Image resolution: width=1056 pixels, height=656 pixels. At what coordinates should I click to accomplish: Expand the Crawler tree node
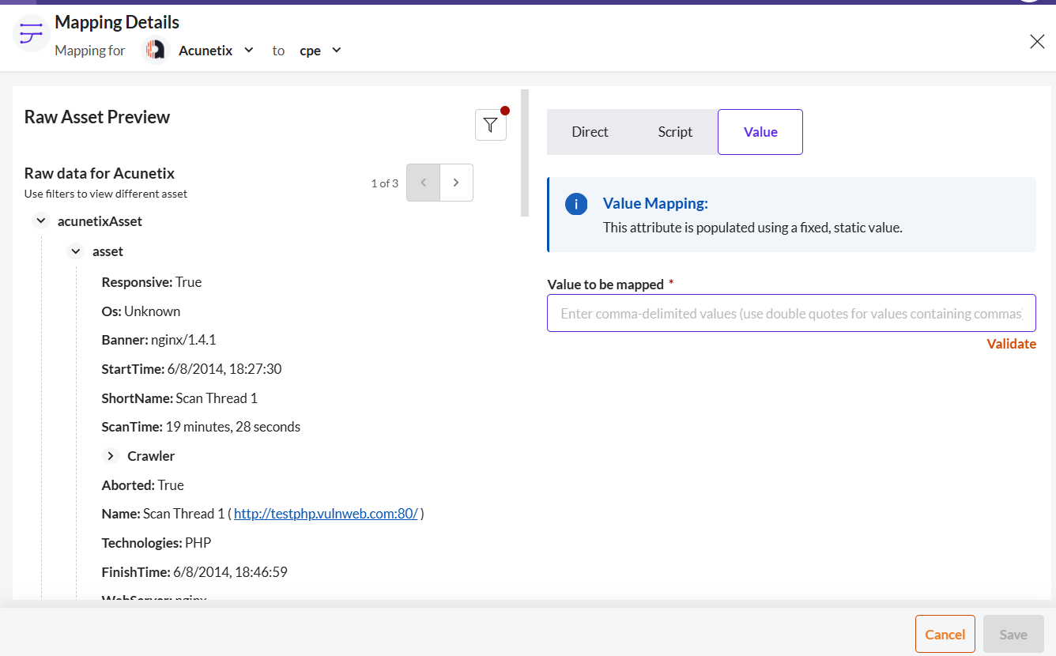tap(111, 456)
